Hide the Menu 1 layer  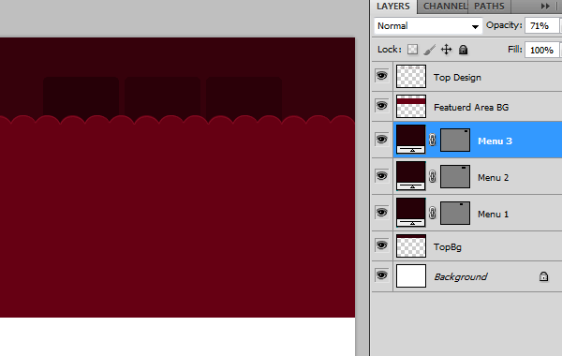click(x=382, y=213)
